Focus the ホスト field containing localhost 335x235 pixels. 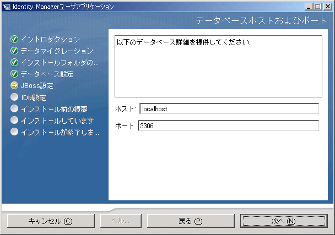click(x=229, y=108)
